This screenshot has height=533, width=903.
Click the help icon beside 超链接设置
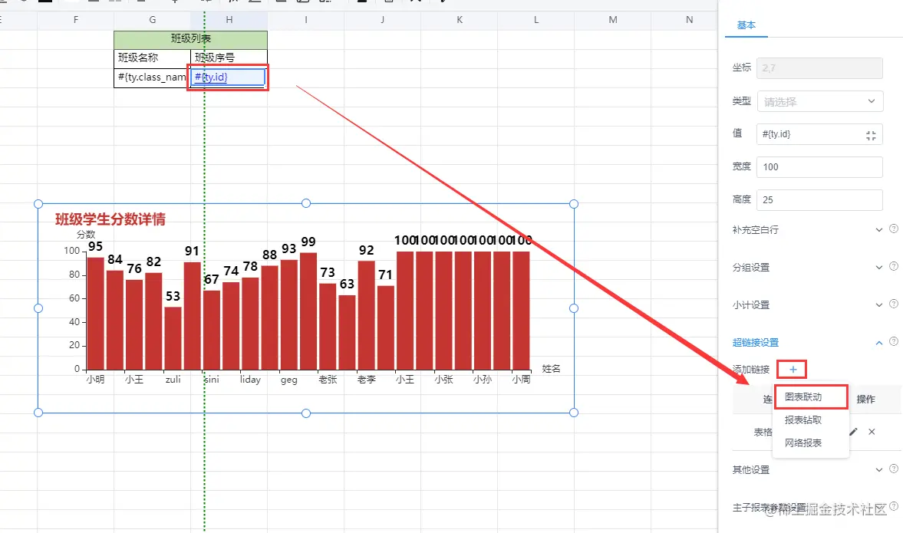tap(894, 341)
